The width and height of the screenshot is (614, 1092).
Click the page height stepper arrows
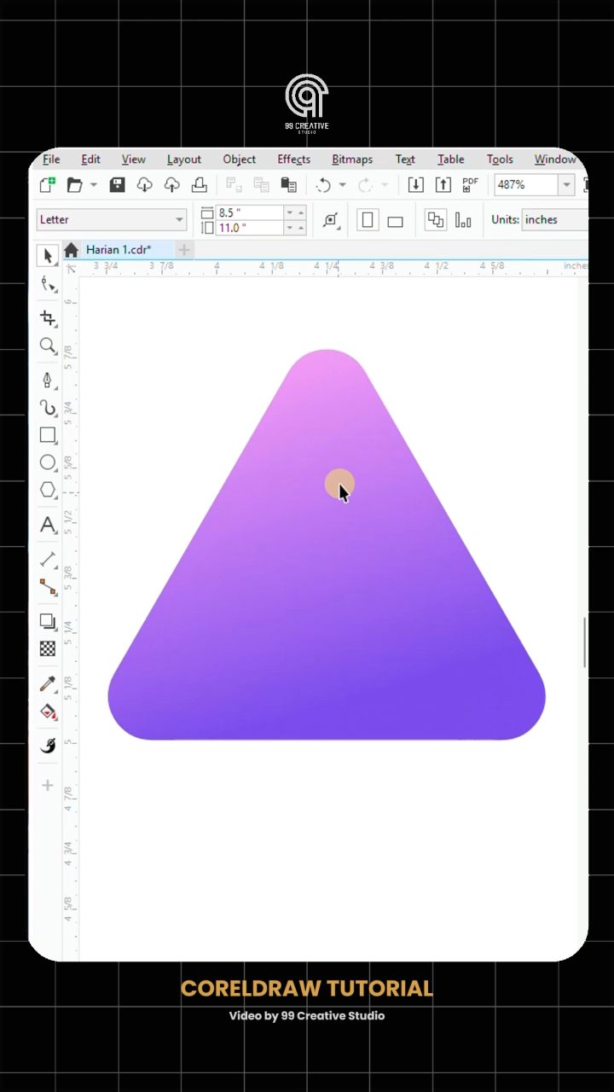295,228
